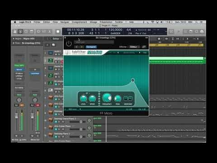Viewport: 217px width, 163px height.
Task: Mute the Afro-Cuban Piano track
Action: coord(56,129)
